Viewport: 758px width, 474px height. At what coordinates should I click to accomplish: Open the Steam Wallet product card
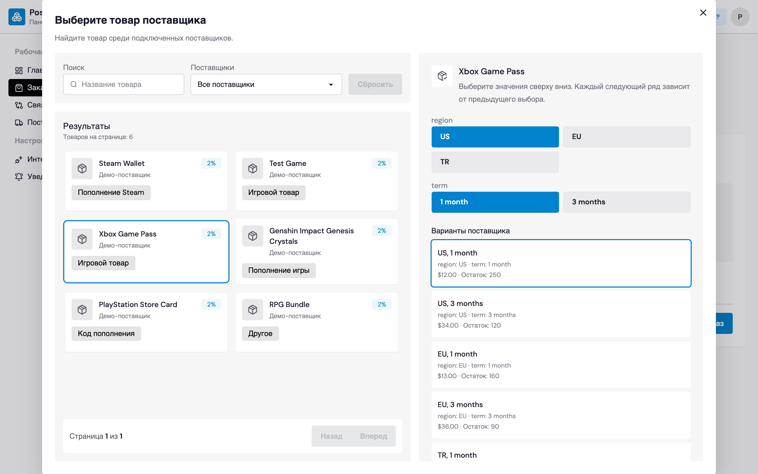146,181
